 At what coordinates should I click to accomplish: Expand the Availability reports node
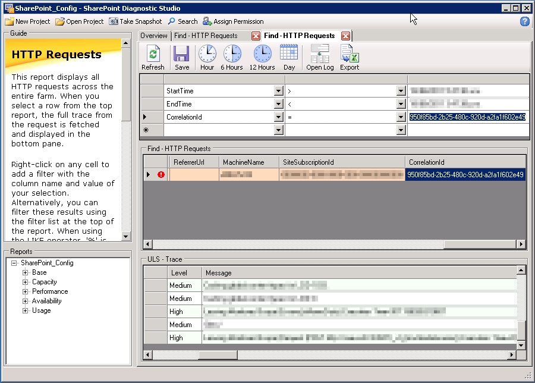tap(25, 301)
